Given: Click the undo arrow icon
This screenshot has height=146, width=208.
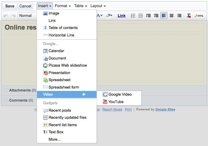Looking at the screenshot, I should (6, 16).
